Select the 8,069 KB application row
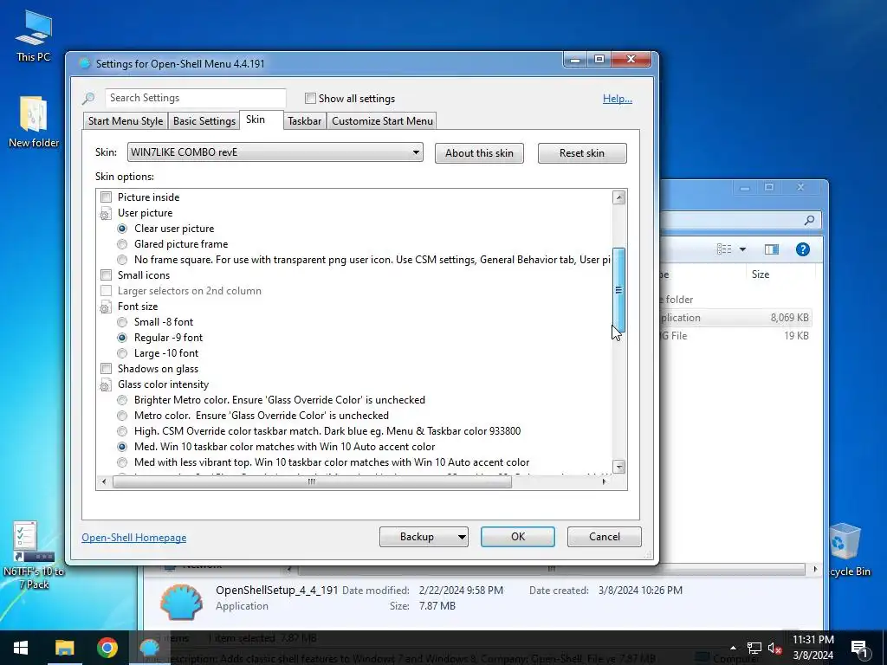Screen dimensions: 887x665 (735, 318)
